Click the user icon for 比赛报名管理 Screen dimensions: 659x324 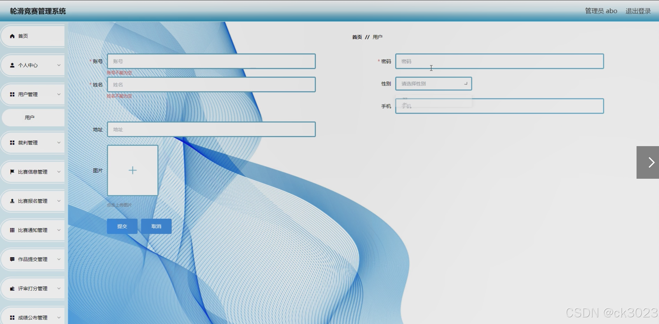pos(12,201)
